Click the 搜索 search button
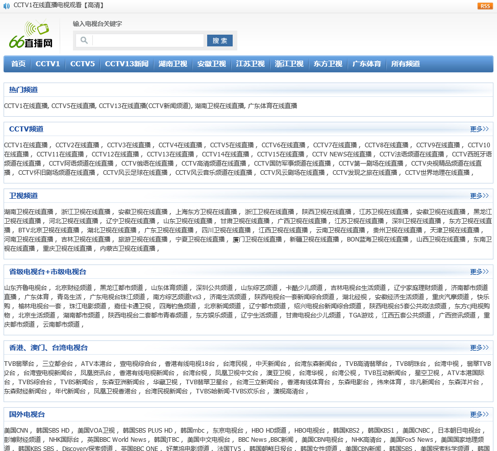 pyautogui.click(x=219, y=40)
